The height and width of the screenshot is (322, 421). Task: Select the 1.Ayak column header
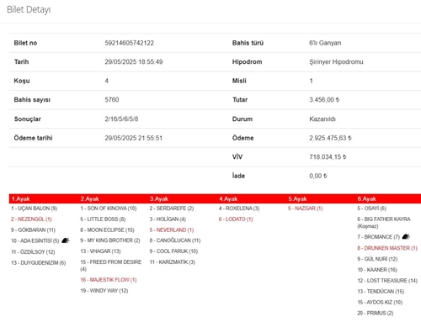(x=20, y=198)
